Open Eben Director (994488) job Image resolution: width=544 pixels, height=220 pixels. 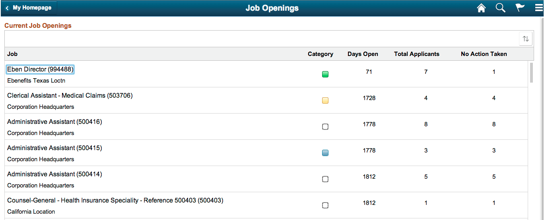click(x=40, y=69)
